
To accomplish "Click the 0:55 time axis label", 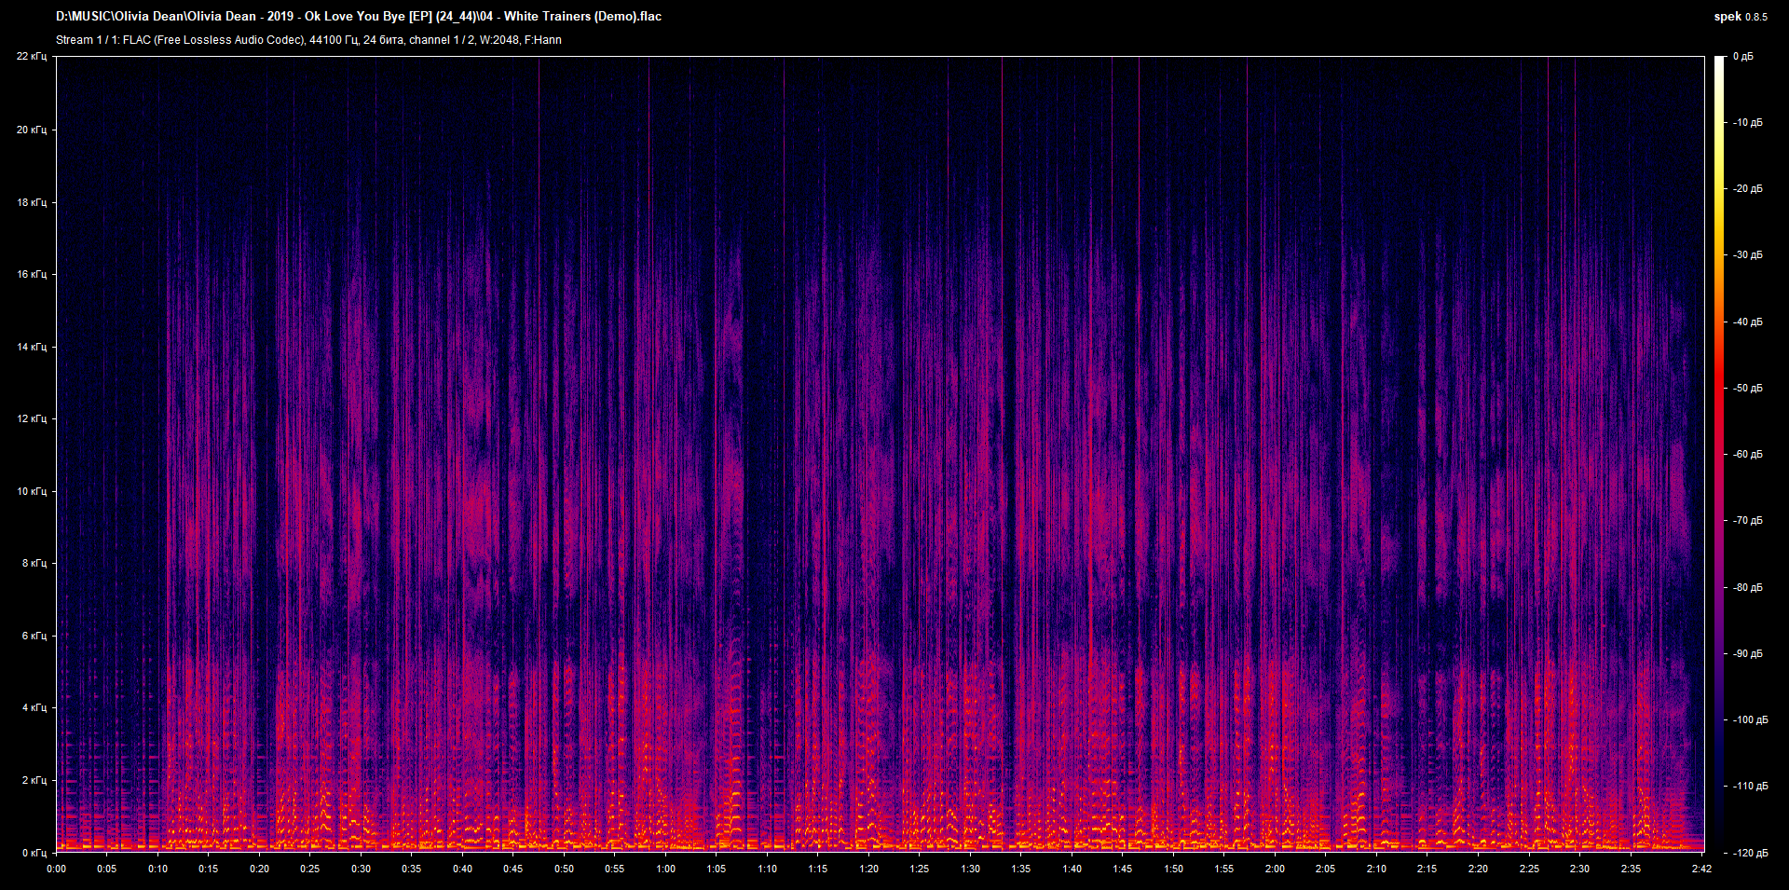I will 615,869.
